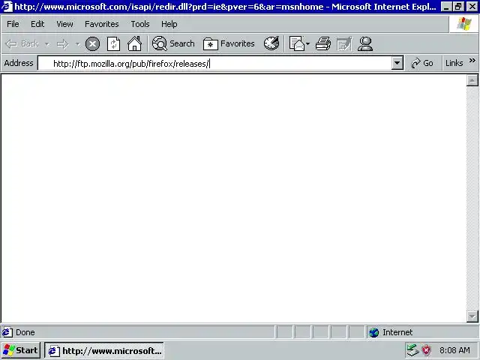The width and height of the screenshot is (480, 360).
Task: Click the Address label text
Action: coord(19,63)
